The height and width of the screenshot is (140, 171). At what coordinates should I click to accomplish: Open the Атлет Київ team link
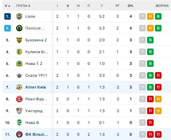(35, 87)
